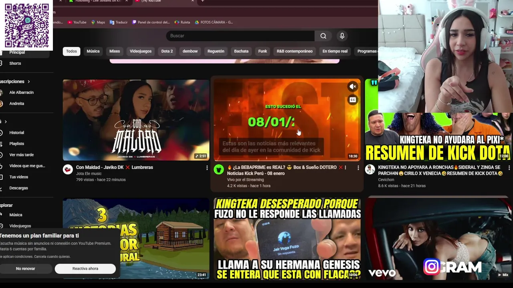513x288 pixels.
Task: Open a new browser tab
Action: pos(202,1)
